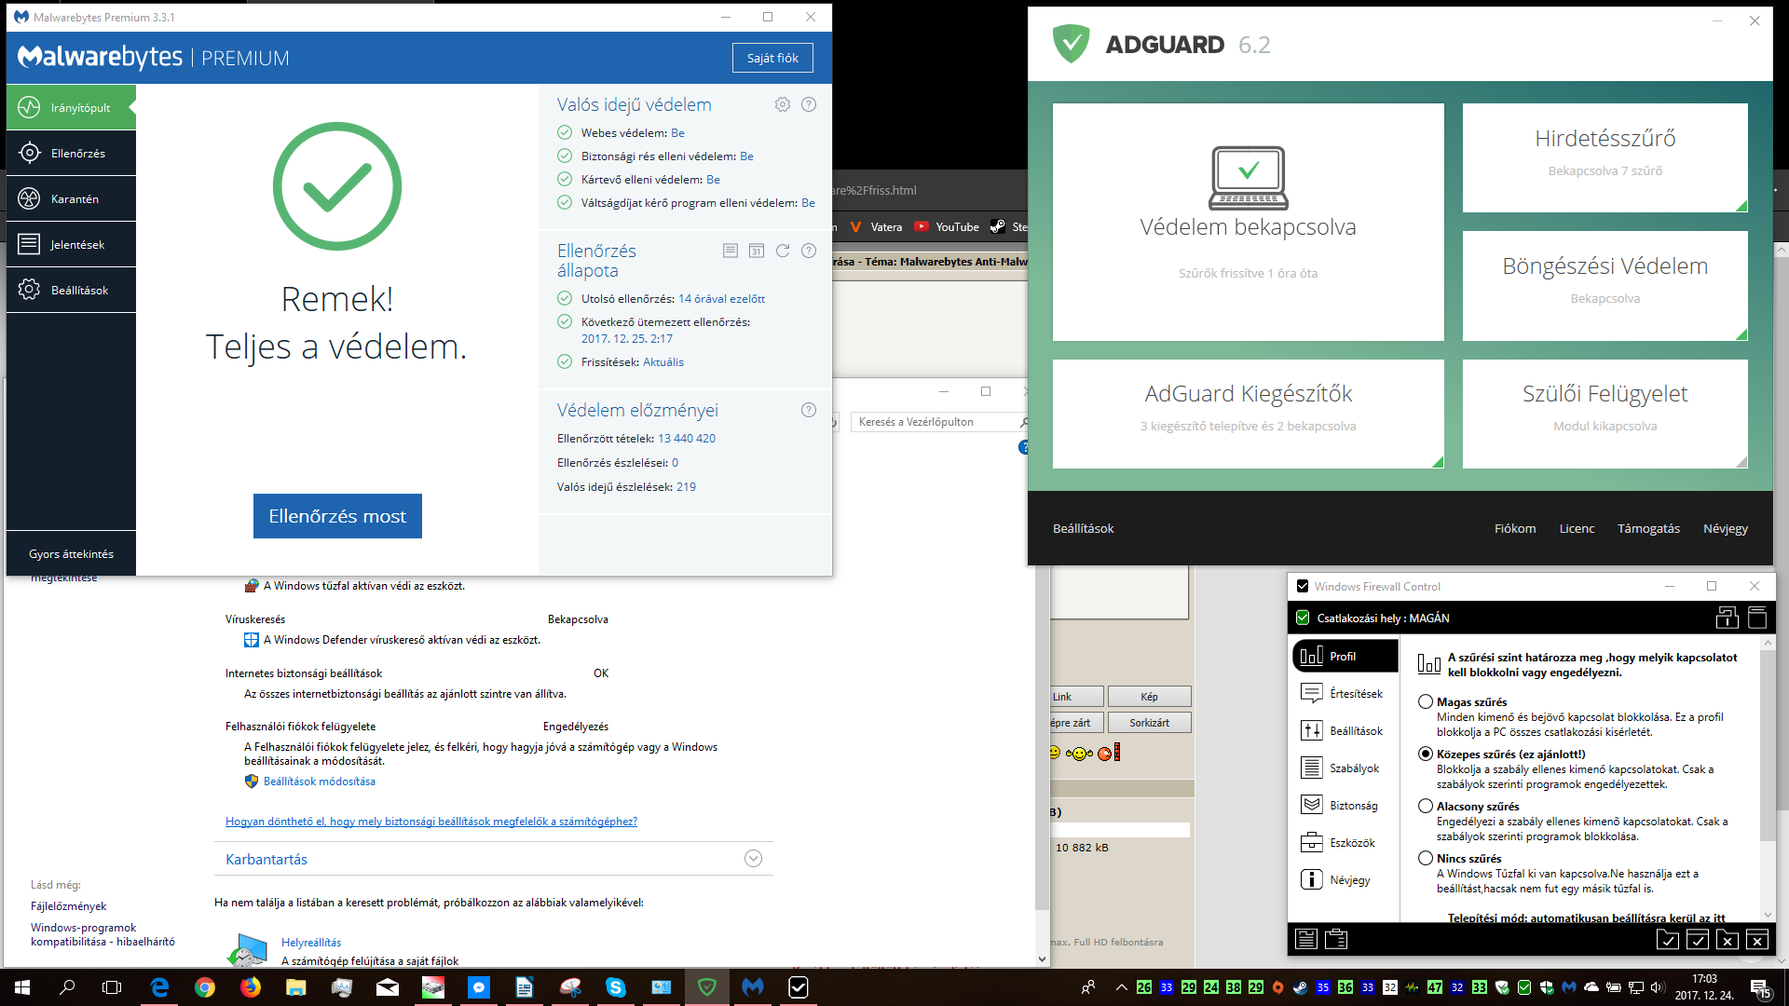The image size is (1789, 1006).
Task: Open the Fájlelőzmények link
Action: [x=68, y=906]
